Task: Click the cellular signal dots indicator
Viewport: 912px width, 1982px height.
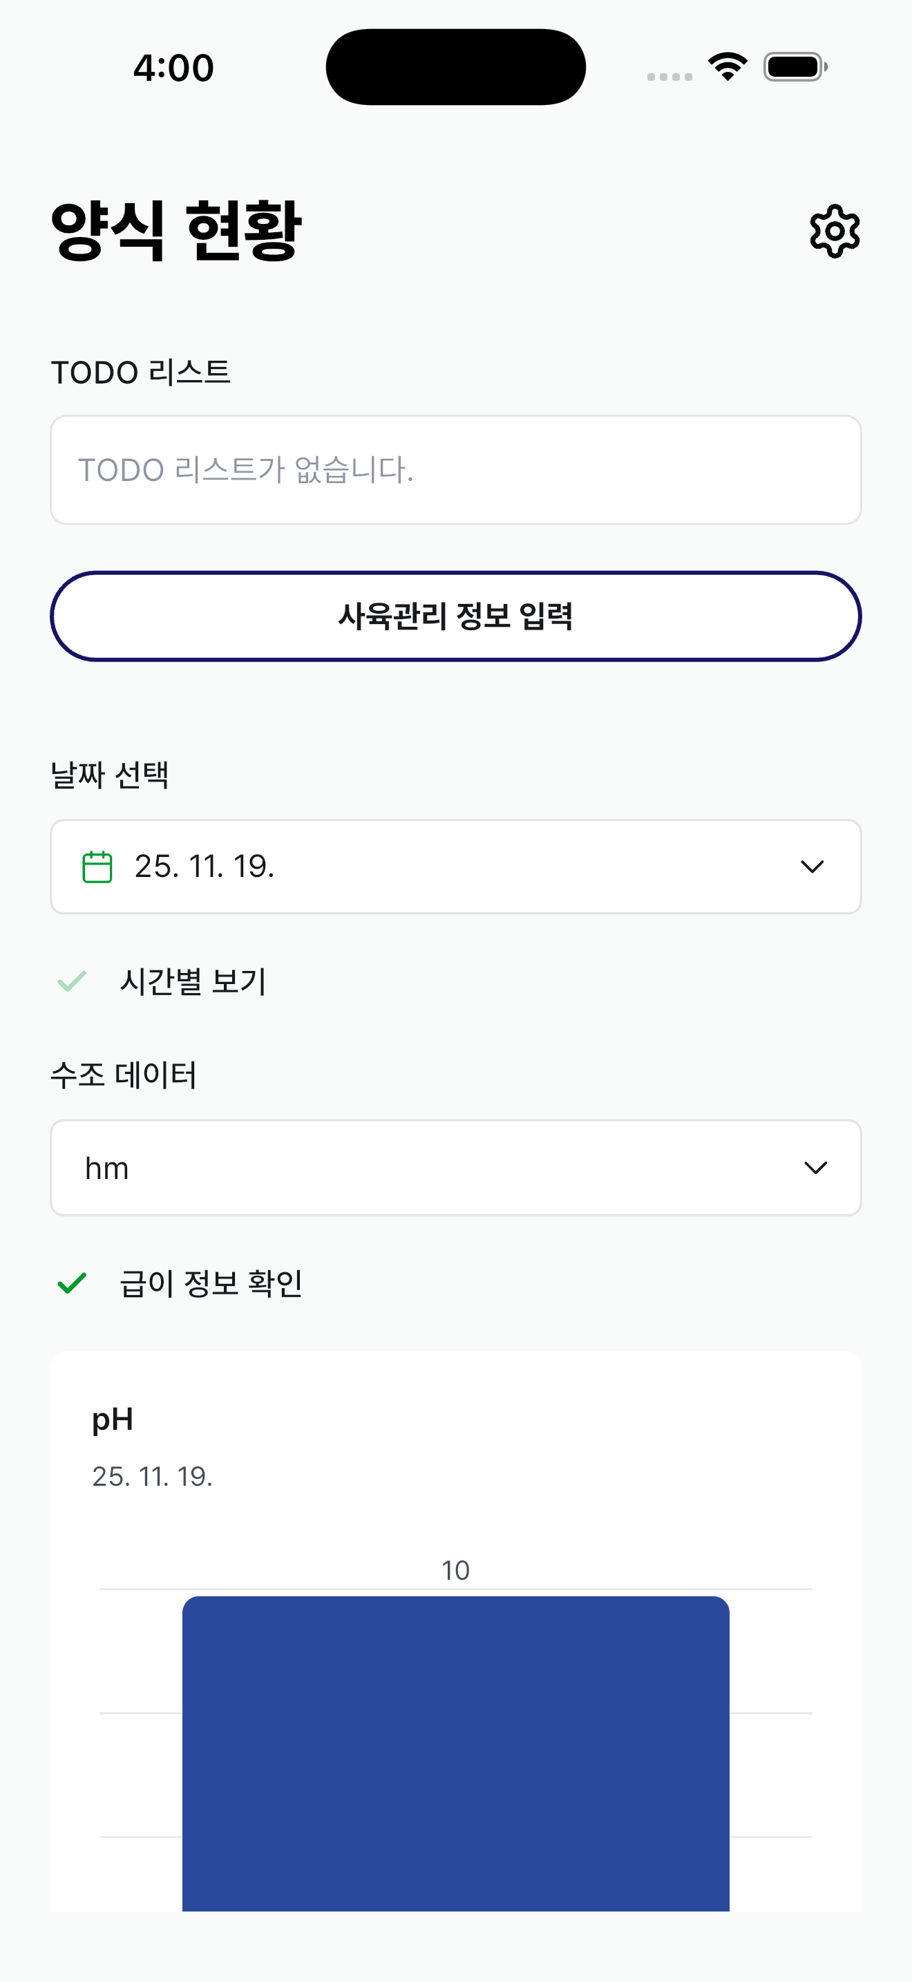Action: pyautogui.click(x=667, y=75)
